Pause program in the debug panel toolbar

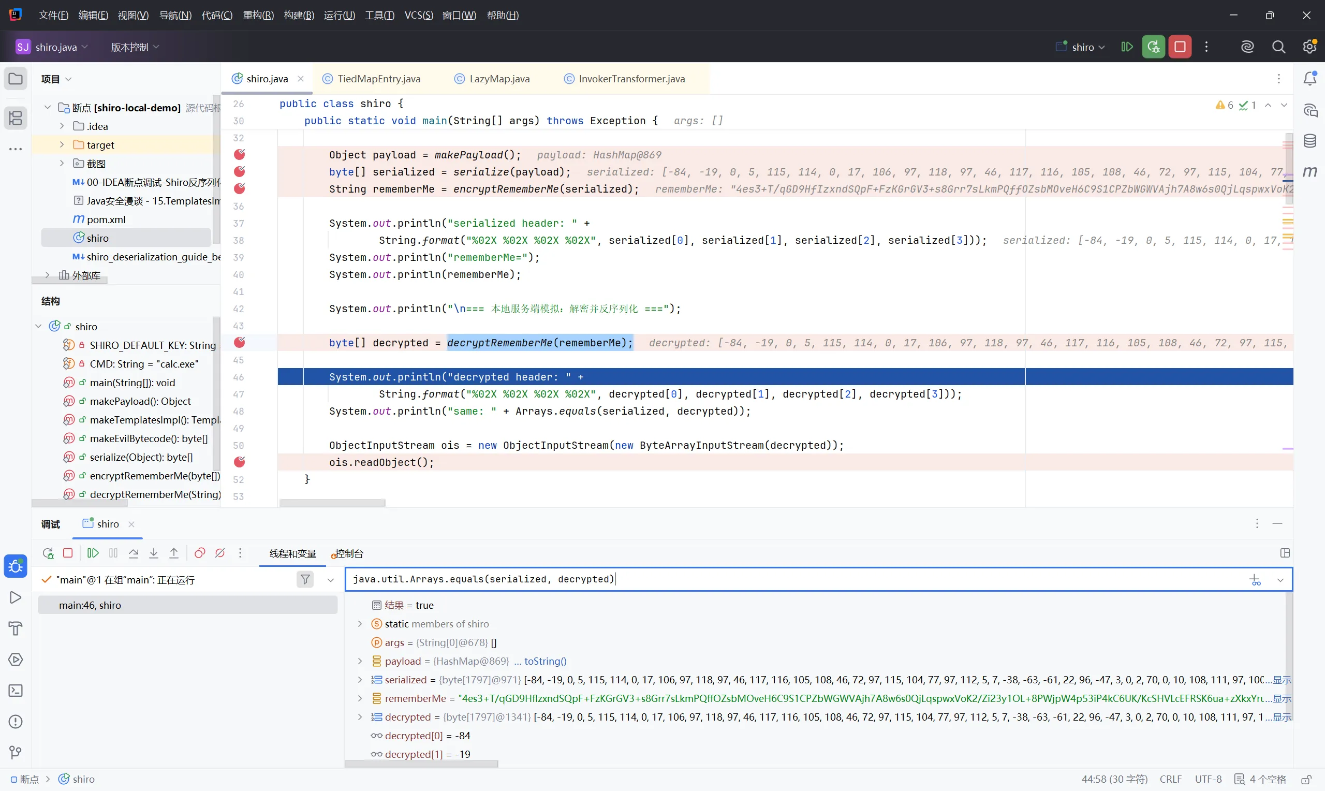point(113,553)
